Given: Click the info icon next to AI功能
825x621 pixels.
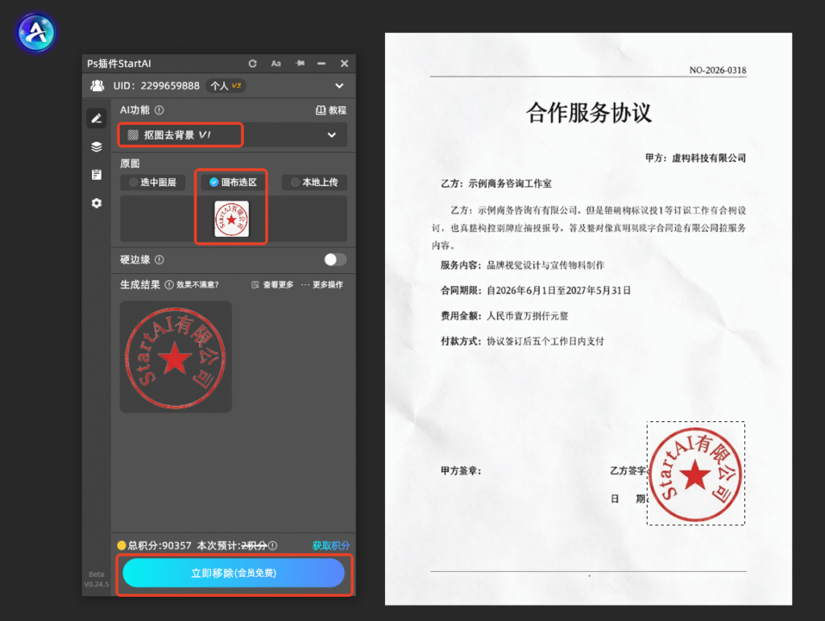Looking at the screenshot, I should [160, 110].
